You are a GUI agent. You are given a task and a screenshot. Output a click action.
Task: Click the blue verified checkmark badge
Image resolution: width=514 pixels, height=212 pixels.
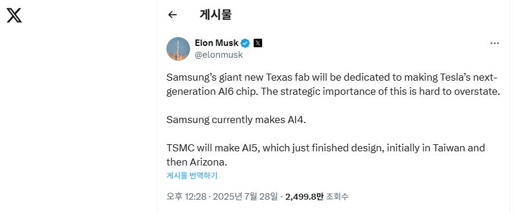245,43
